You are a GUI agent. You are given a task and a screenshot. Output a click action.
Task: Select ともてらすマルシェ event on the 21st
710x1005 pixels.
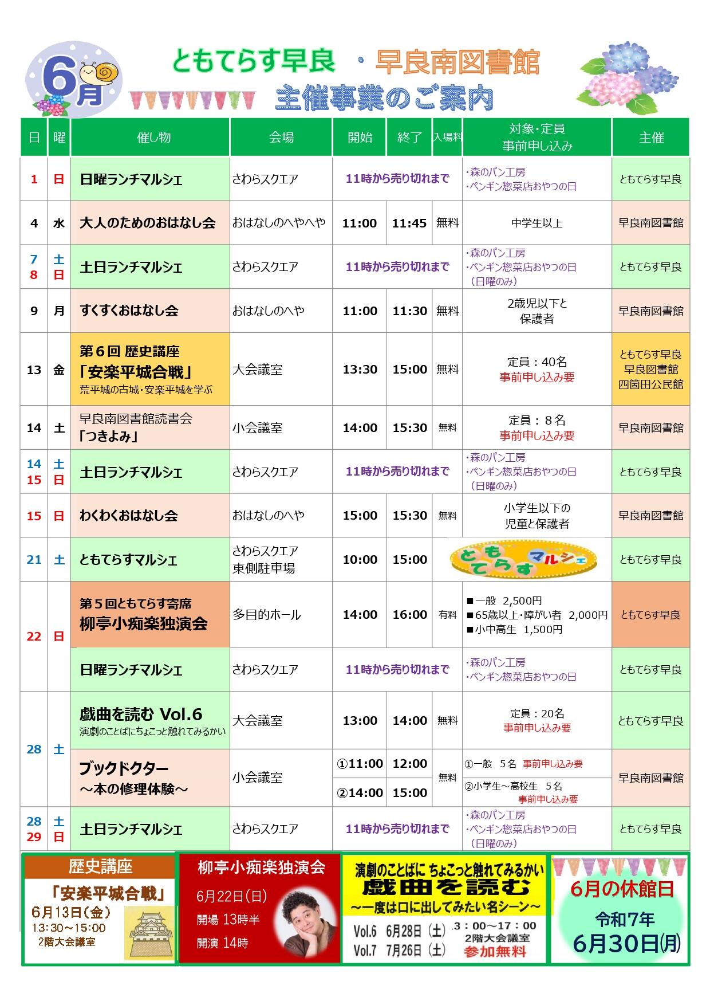(x=150, y=559)
